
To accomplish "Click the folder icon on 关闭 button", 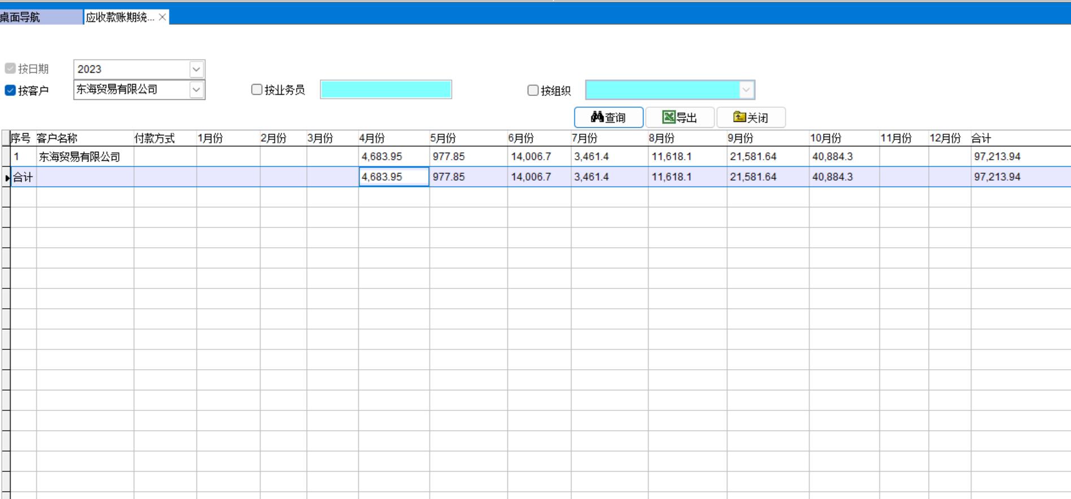I will point(739,117).
